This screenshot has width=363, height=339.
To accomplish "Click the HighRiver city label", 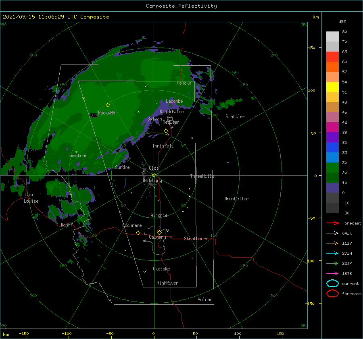I will tap(167, 283).
